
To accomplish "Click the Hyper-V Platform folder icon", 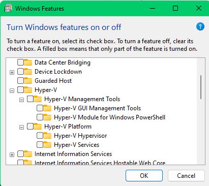I will click(x=38, y=127).
